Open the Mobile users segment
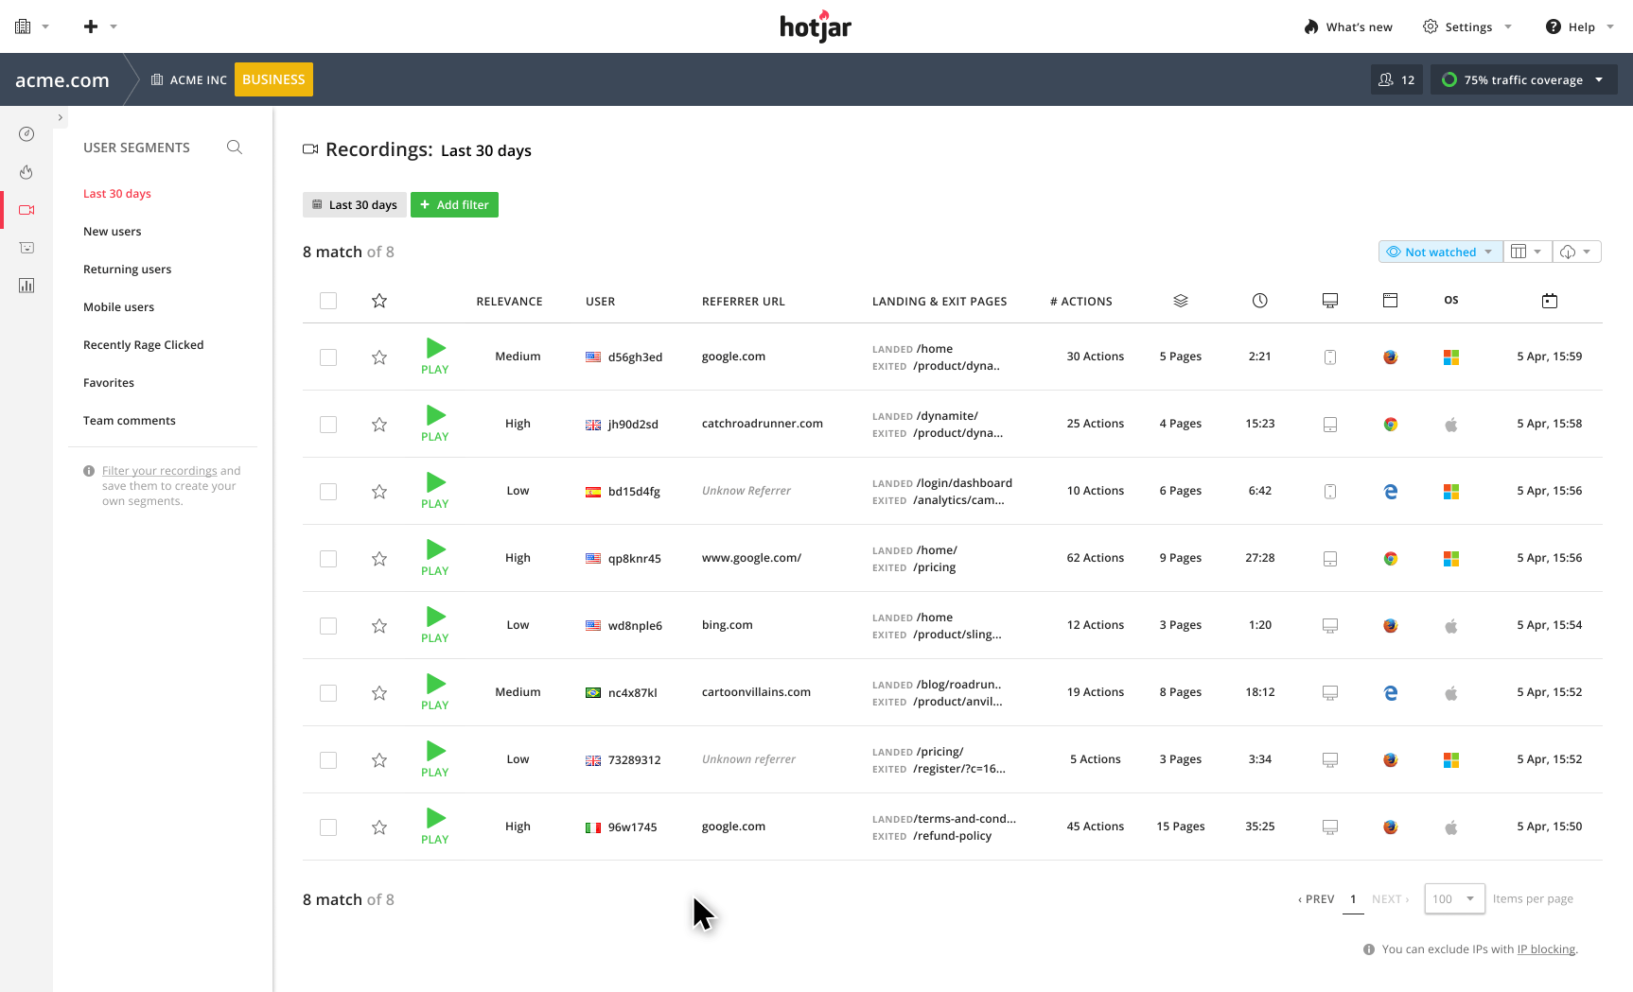Image resolution: width=1633 pixels, height=992 pixels. click(118, 307)
